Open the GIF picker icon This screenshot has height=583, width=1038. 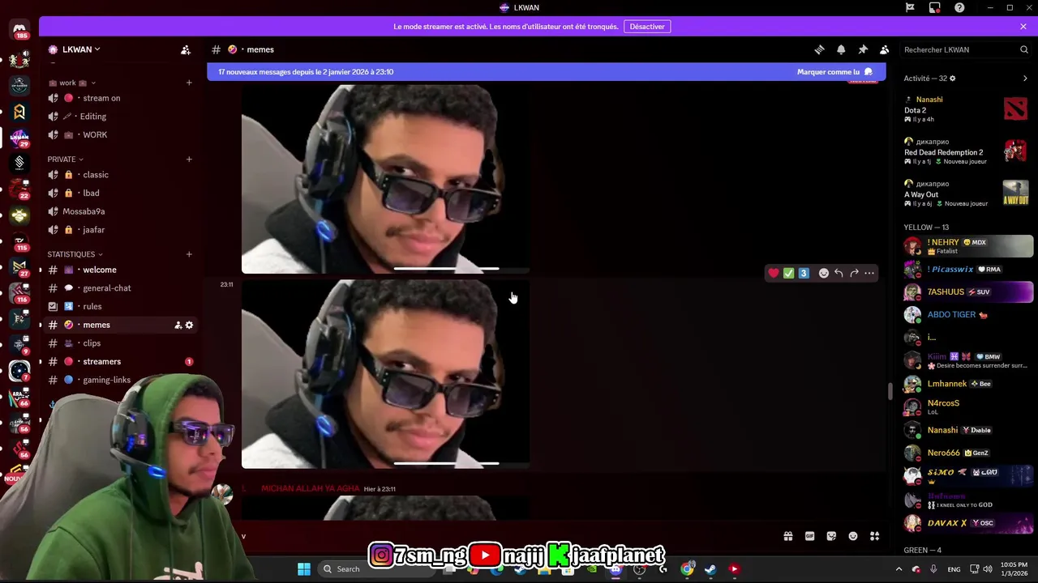[x=809, y=536]
